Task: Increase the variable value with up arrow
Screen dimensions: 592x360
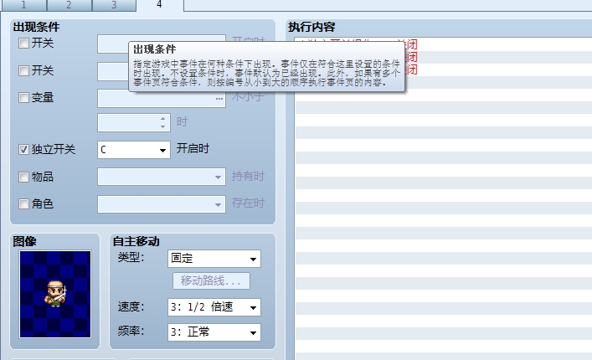Action: pyautogui.click(x=162, y=119)
